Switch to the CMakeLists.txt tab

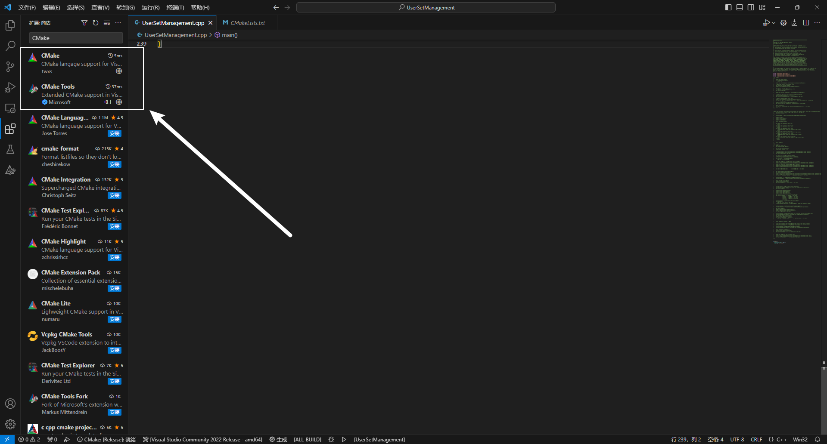pos(246,22)
